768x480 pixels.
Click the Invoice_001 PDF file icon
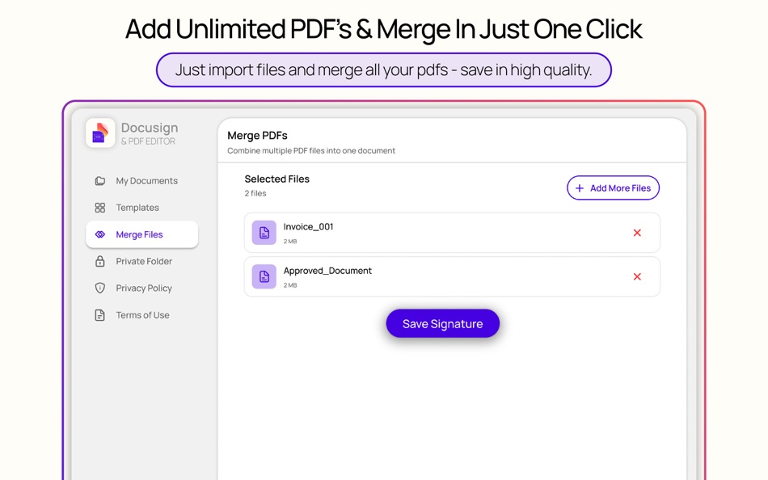264,232
